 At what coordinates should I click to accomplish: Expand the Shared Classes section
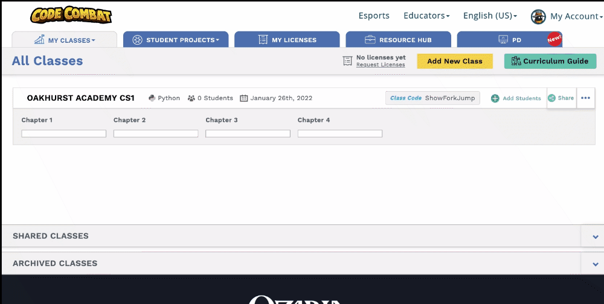[302, 236]
